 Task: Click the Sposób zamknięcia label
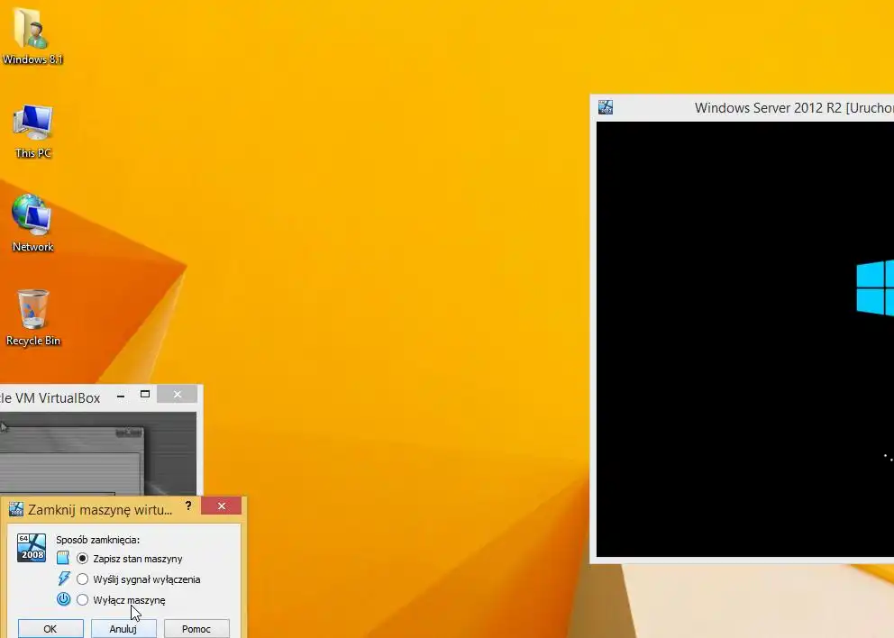pos(97,540)
